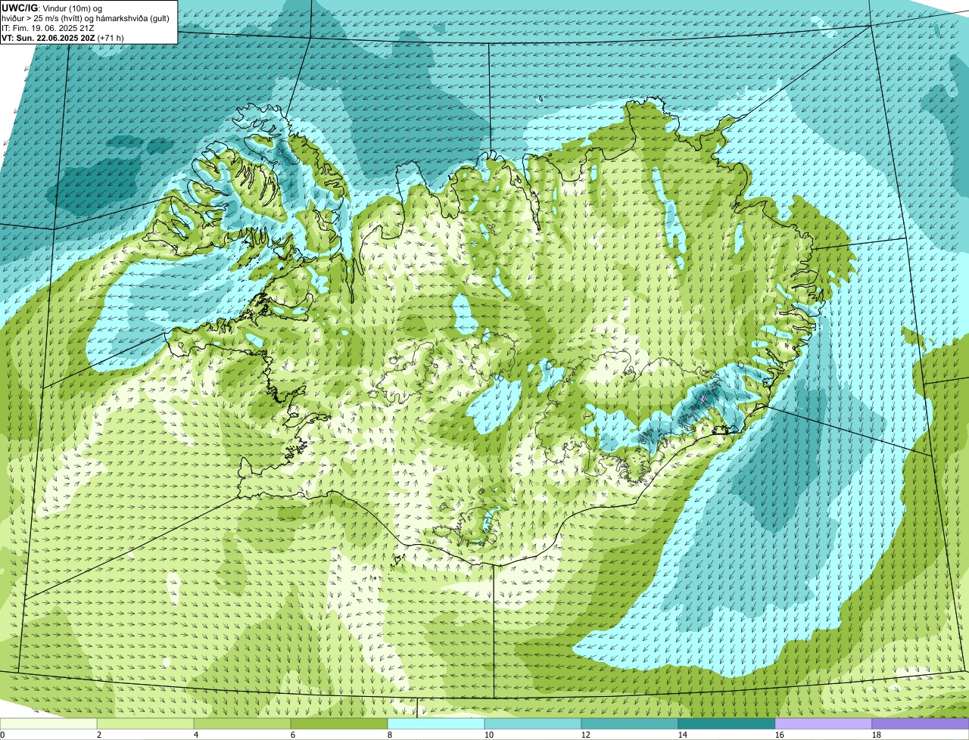Click the light cyan 8–10 m/s legend swatch
Screen dimensions: 969x740
pyautogui.click(x=436, y=723)
